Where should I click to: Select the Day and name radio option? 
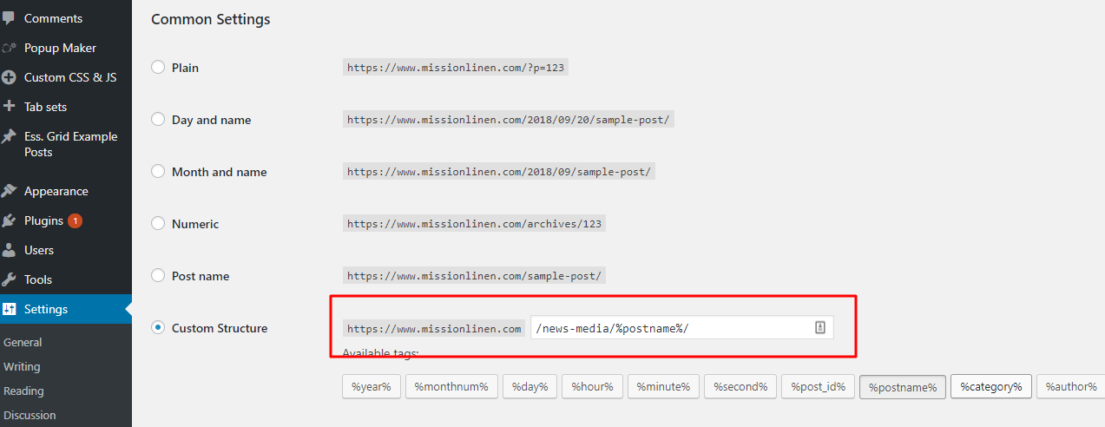[158, 119]
